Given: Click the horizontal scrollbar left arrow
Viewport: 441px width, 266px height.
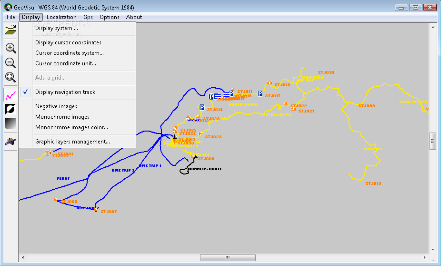Looking at the screenshot, I should [x=23, y=257].
